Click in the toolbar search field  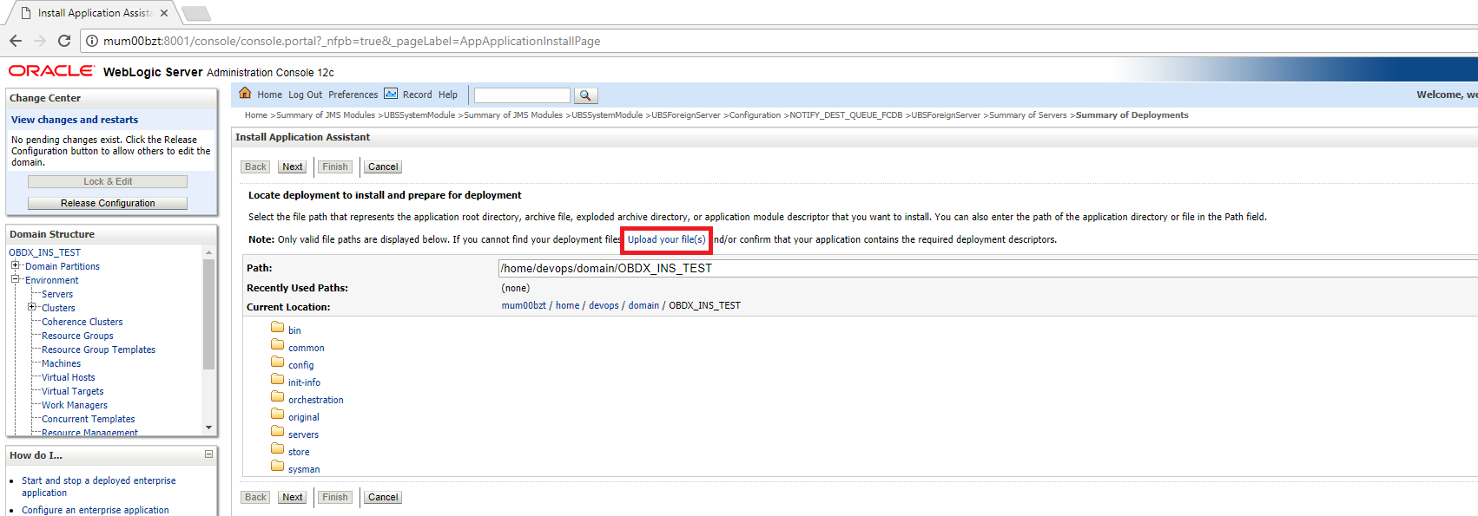coord(522,95)
